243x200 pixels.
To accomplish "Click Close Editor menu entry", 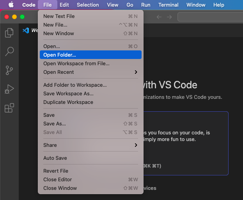I will [x=57, y=180].
